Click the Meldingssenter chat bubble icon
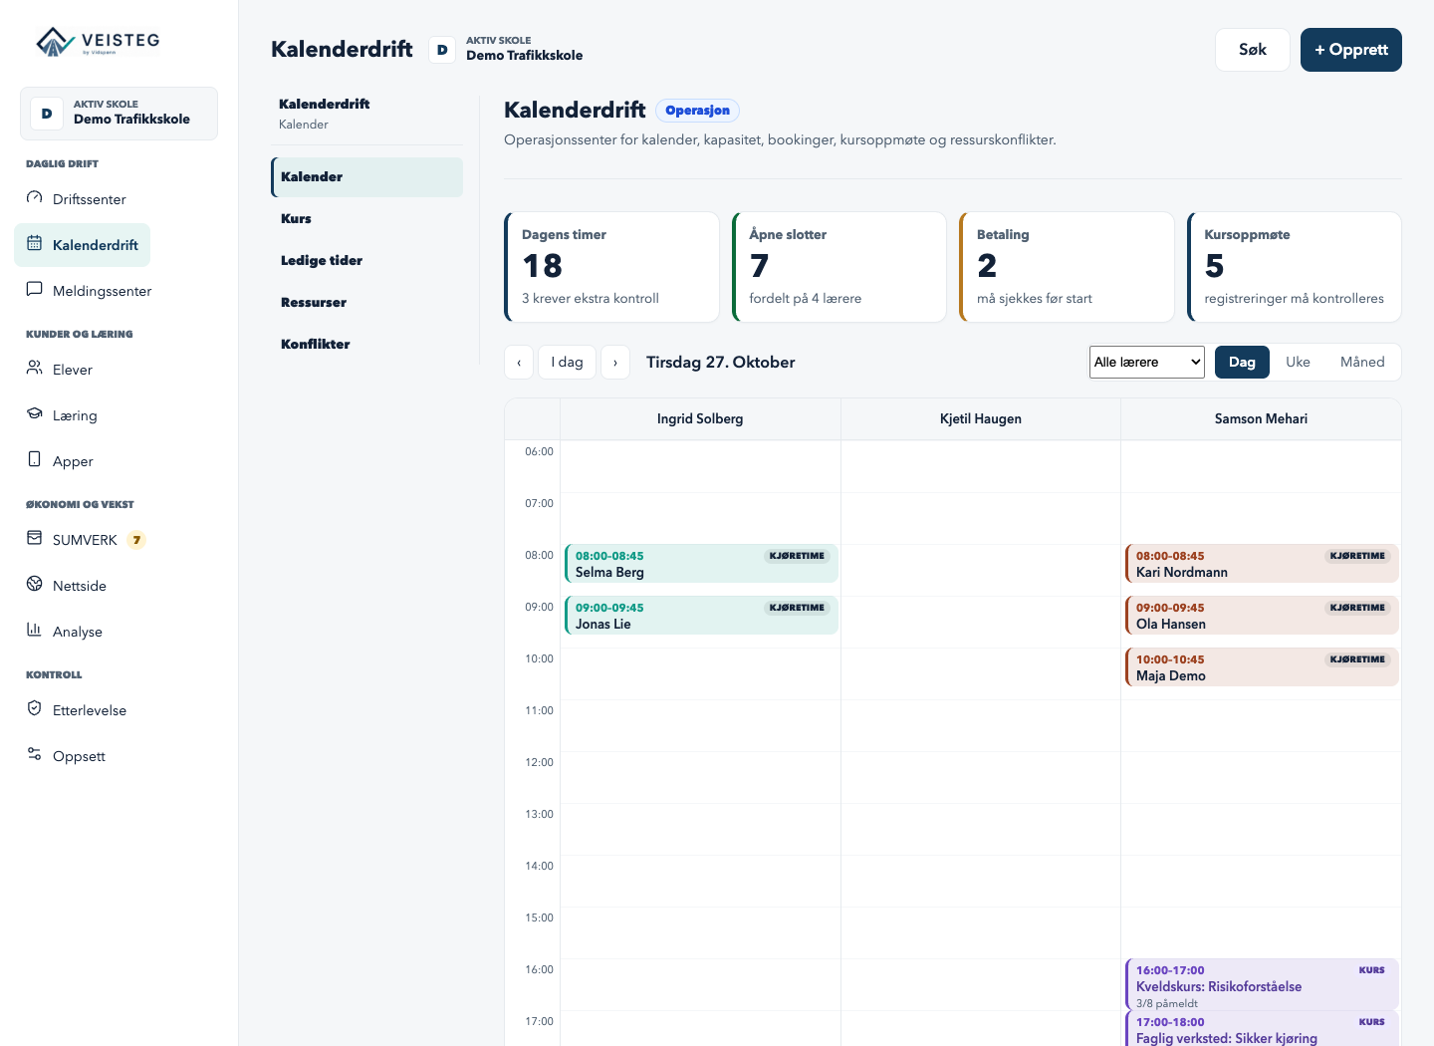 [35, 290]
